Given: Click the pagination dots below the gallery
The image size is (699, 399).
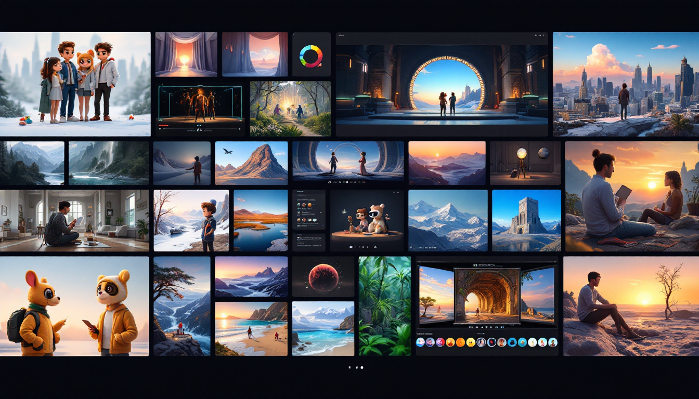Looking at the screenshot, I should pyautogui.click(x=356, y=367).
